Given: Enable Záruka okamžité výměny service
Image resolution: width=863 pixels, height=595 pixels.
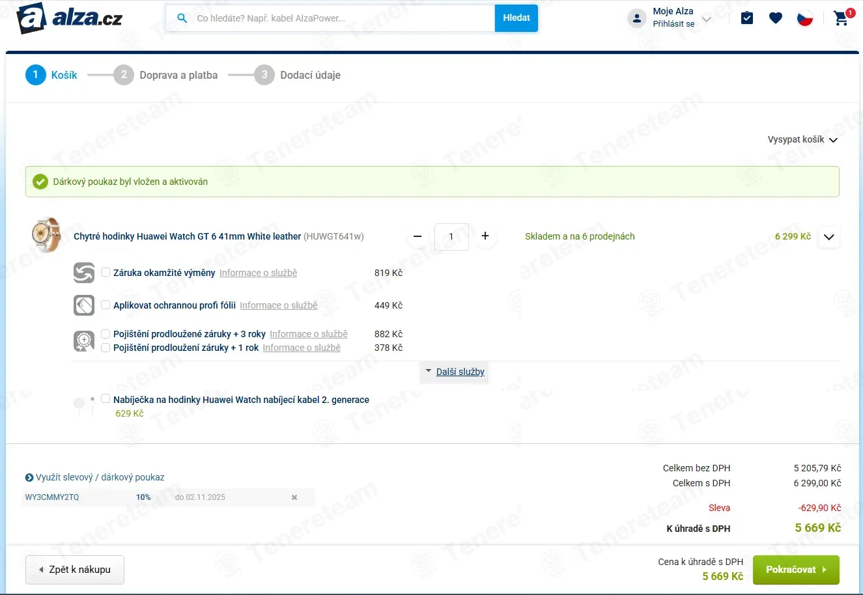Looking at the screenshot, I should 105,273.
